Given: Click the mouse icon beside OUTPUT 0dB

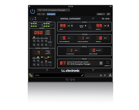Looking at the screenshot, I should coord(108,26).
